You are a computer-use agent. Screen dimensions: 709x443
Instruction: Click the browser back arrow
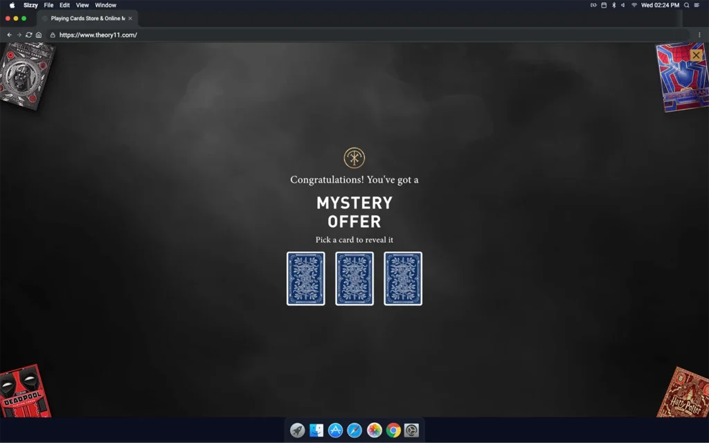tap(10, 35)
